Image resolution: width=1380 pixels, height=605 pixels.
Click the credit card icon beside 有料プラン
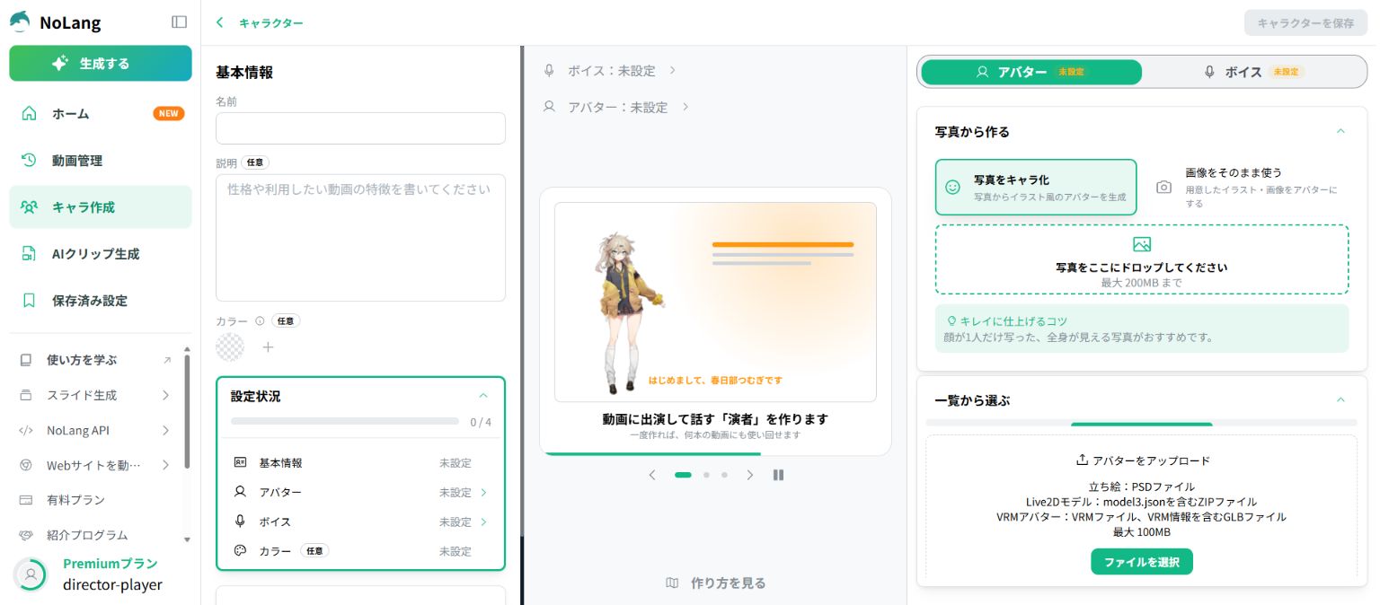pos(26,499)
